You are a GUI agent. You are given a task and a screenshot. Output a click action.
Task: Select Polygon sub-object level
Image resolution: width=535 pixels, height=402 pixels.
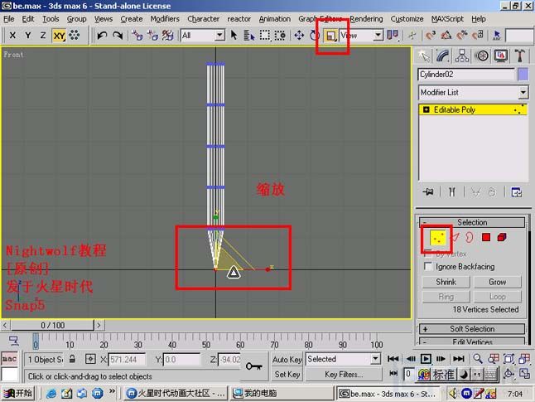486,237
